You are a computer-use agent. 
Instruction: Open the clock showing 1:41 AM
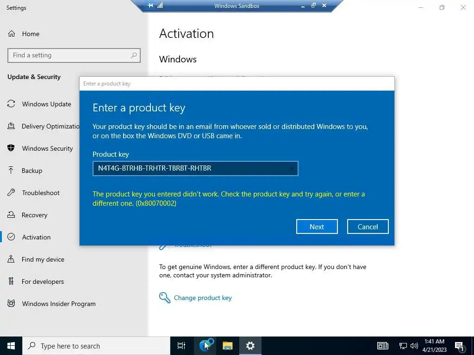tap(434, 346)
